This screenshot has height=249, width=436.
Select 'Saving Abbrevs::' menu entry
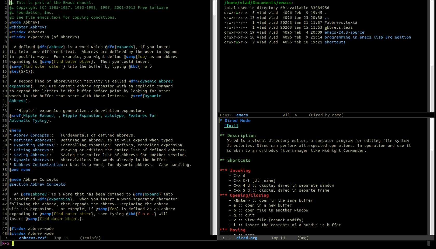[32, 155]
